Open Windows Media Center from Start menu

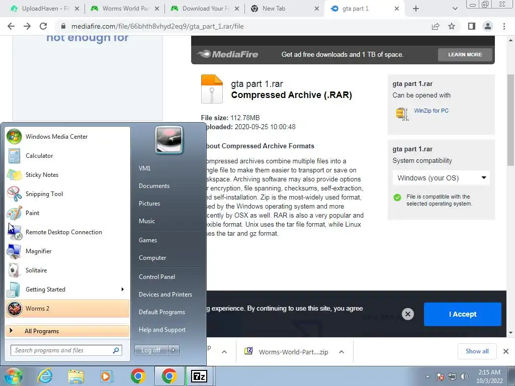click(67, 137)
